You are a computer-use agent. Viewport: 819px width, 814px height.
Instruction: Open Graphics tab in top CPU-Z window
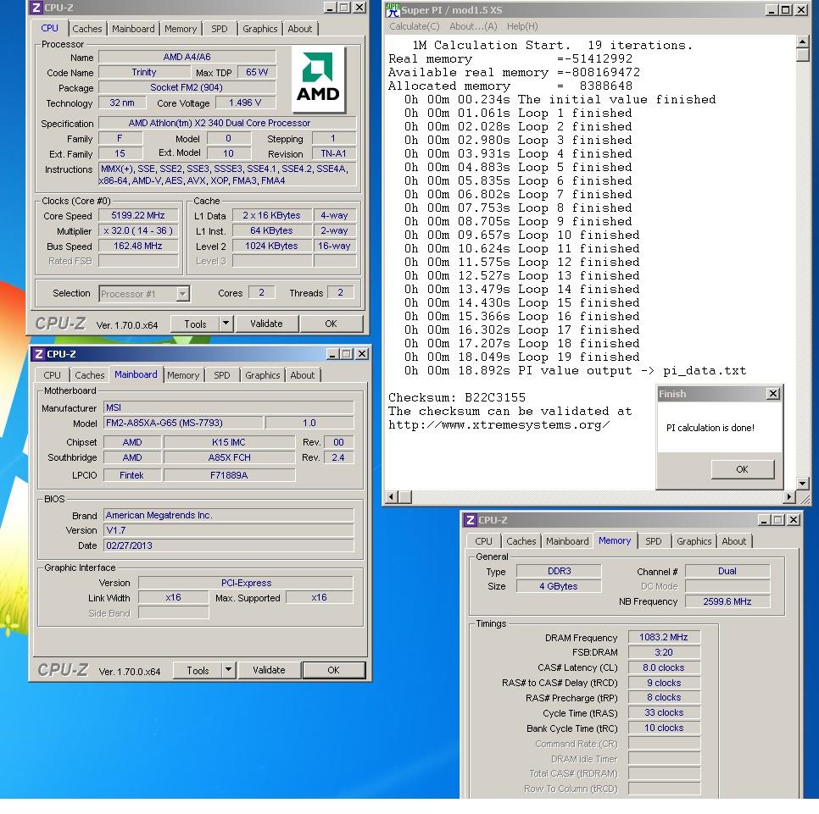259,29
